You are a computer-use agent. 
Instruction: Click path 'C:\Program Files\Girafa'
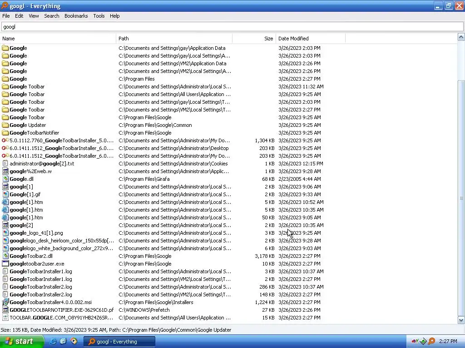click(x=144, y=179)
